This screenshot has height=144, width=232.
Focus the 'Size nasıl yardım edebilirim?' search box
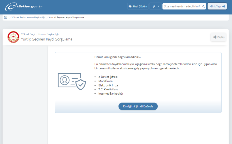click(182, 6)
